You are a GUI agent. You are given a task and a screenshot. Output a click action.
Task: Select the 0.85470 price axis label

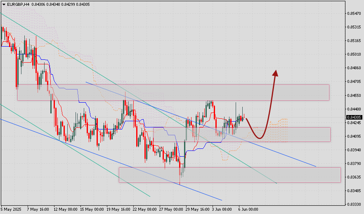pyautogui.click(x=354, y=14)
